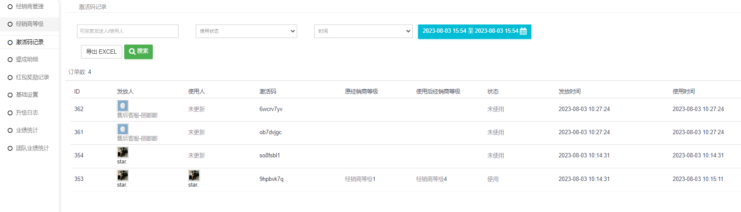Viewport: 741px width, 212px height.
Task: Open 经销商管理 in sidebar
Action: click(29, 7)
